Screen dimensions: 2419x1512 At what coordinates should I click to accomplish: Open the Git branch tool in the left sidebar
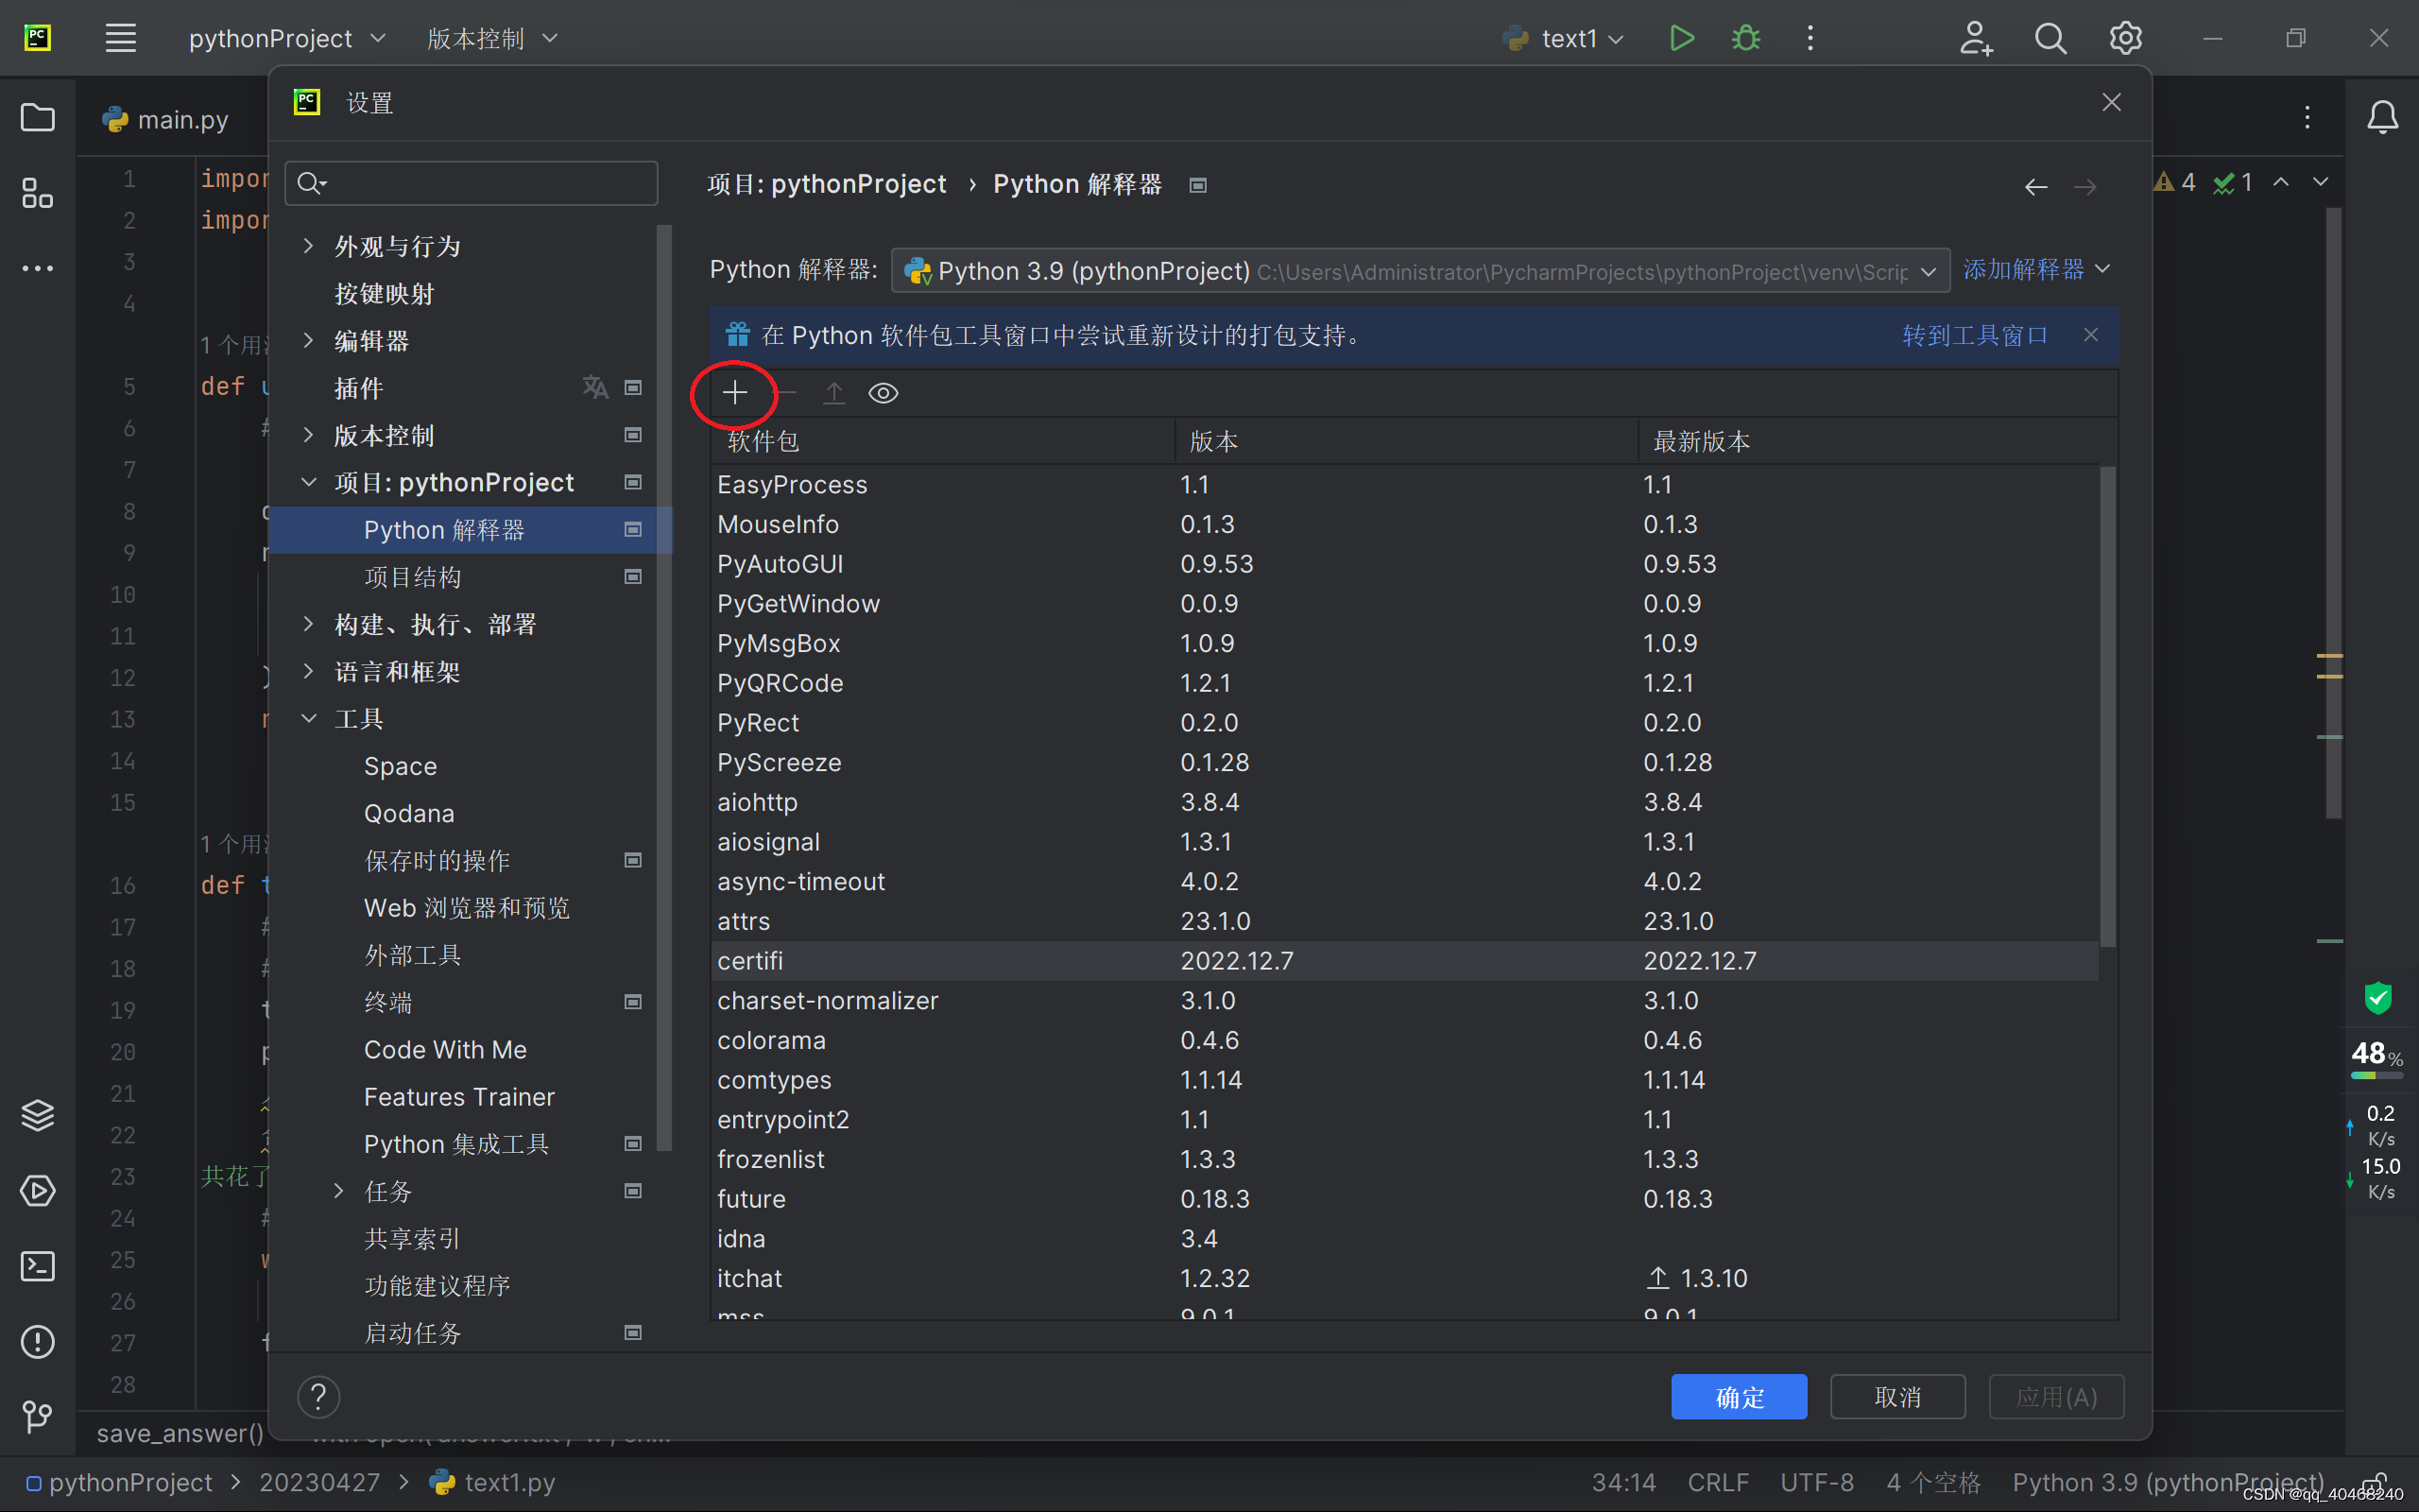pos(37,1416)
